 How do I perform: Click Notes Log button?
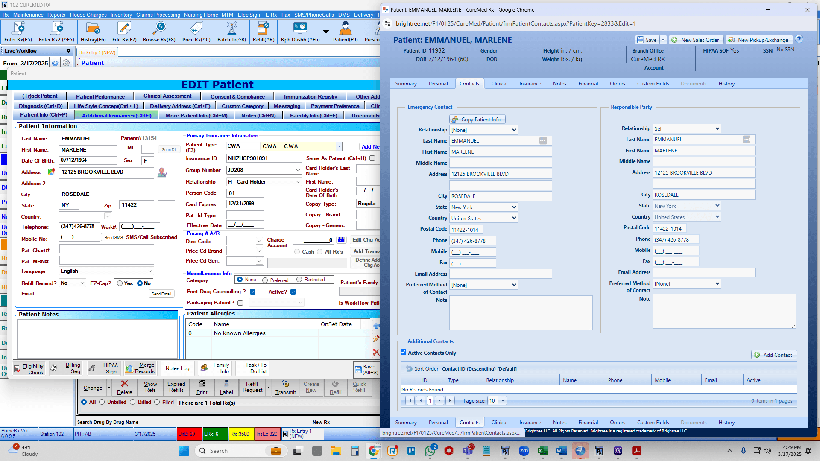[178, 368]
